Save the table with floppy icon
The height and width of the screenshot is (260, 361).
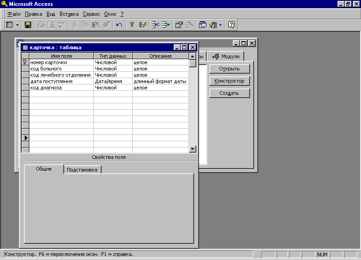pos(28,25)
